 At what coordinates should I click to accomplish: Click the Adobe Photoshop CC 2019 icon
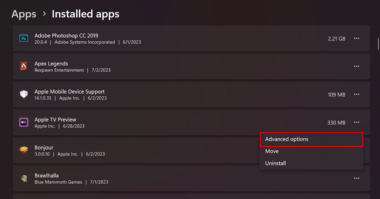click(x=24, y=39)
